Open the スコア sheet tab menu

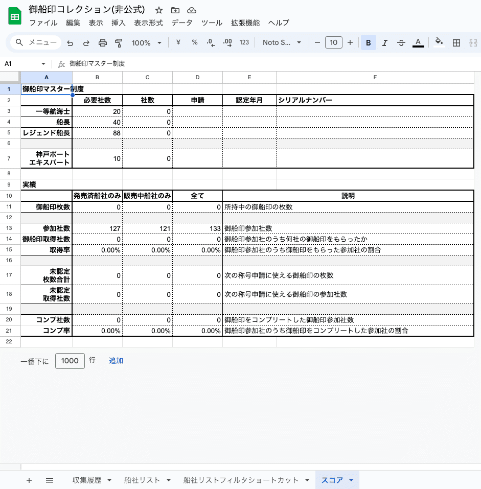point(351,480)
